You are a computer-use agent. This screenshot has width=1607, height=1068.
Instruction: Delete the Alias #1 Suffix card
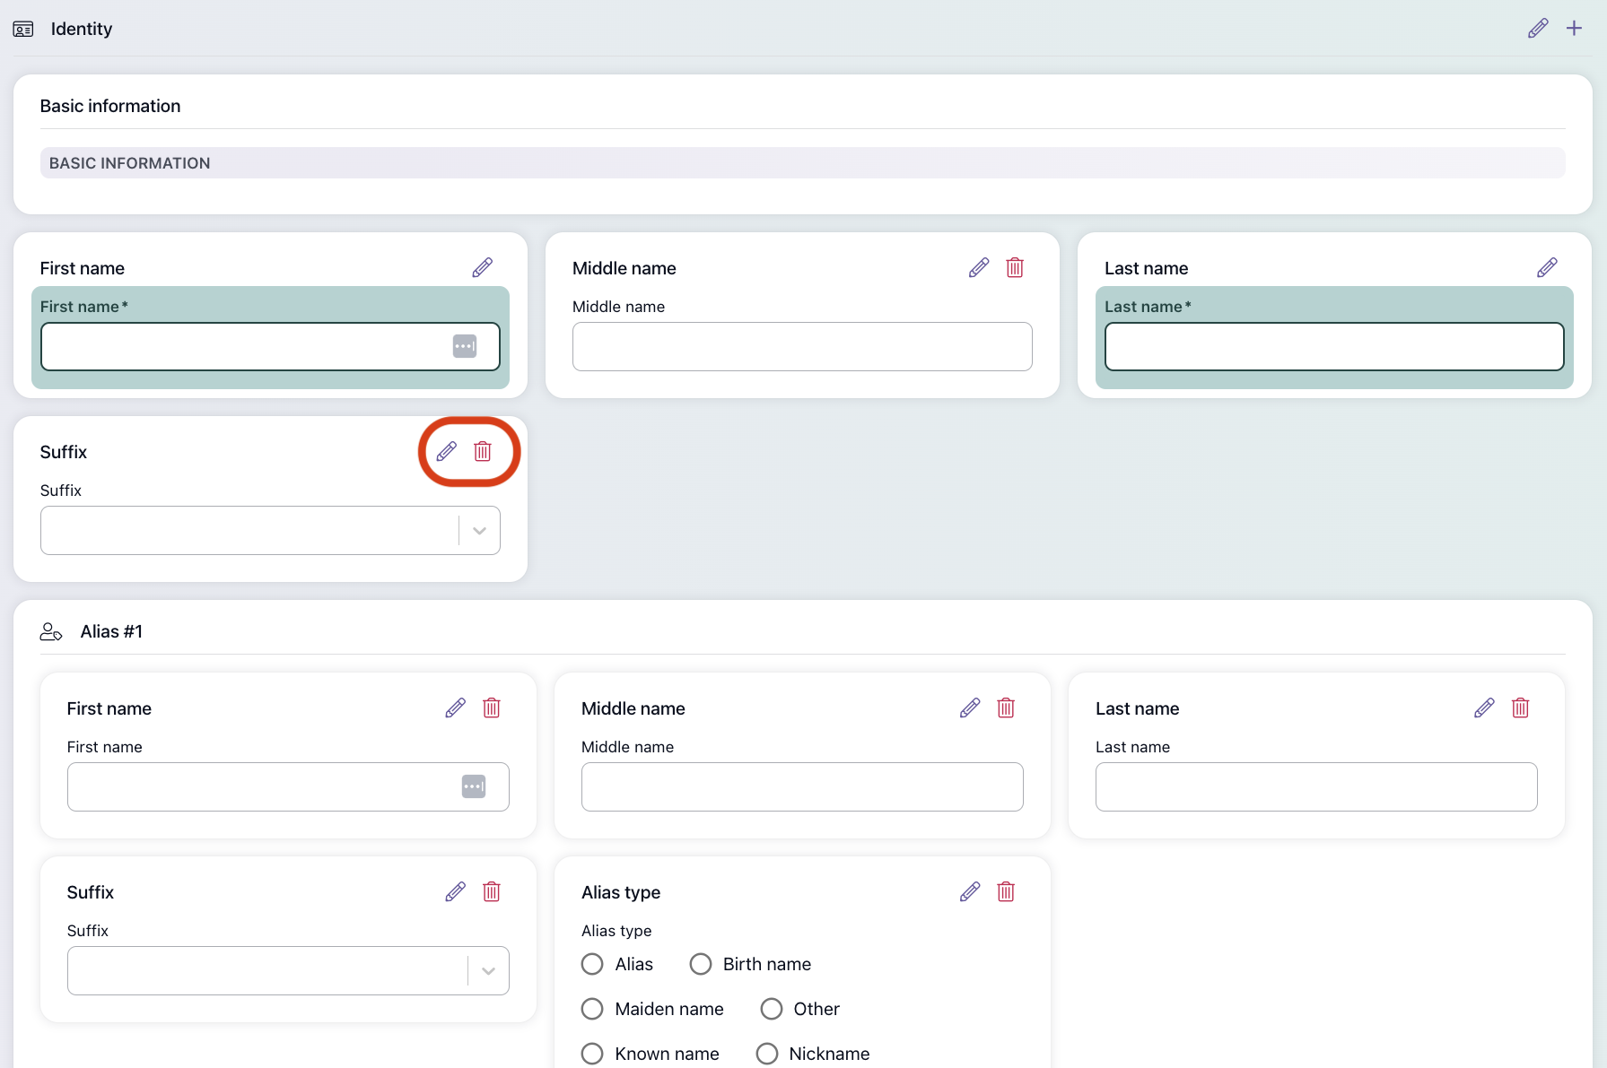[492, 891]
